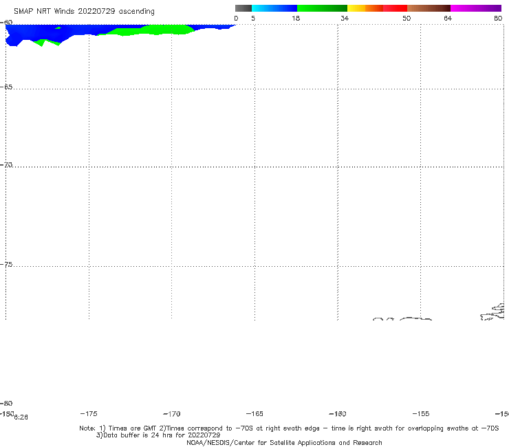Click the color bar label '80' at far right
Image resolution: width=509 pixels, height=447 pixels.
point(498,18)
